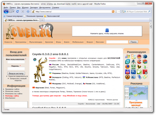Open the Читать далее link
Image resolution: width=156 pixels, height=115 pixels.
pos(112,100)
